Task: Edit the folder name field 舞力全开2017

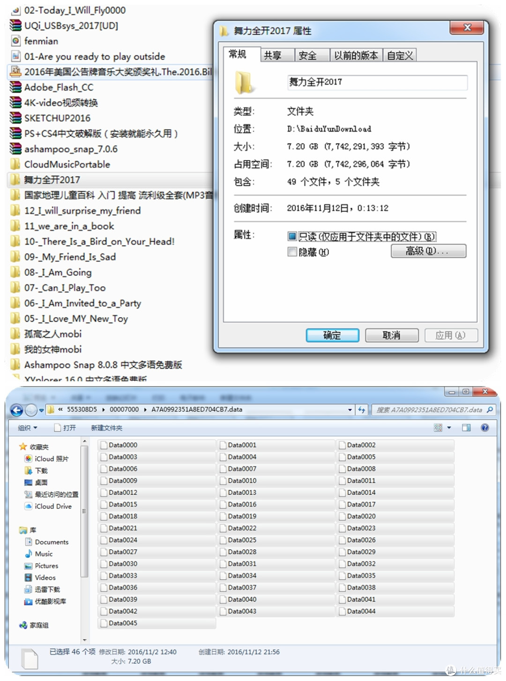Action: click(x=377, y=83)
